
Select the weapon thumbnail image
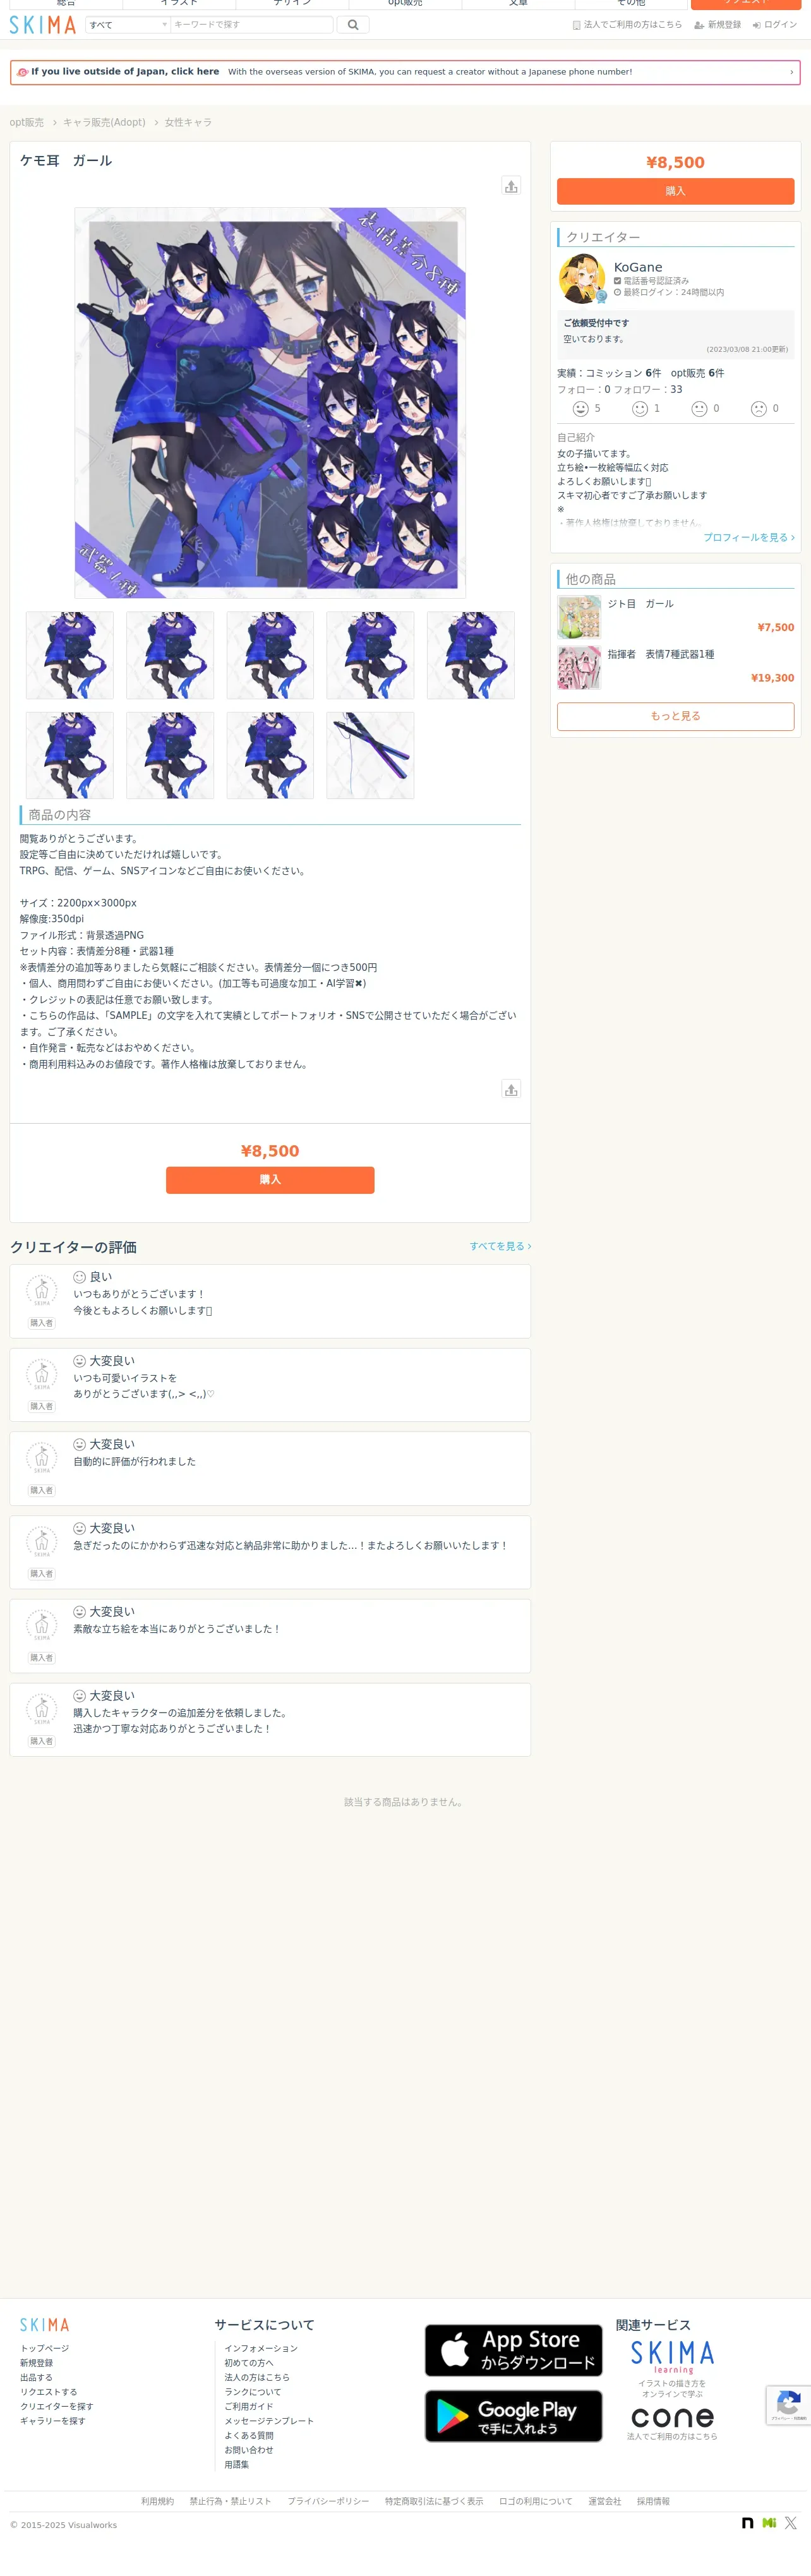pyautogui.click(x=370, y=755)
